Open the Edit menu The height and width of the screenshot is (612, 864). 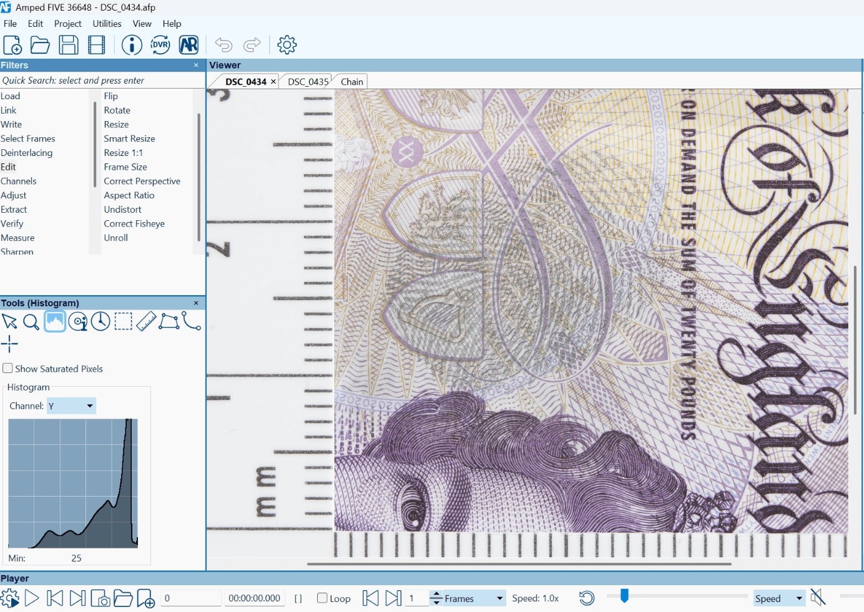(x=36, y=24)
